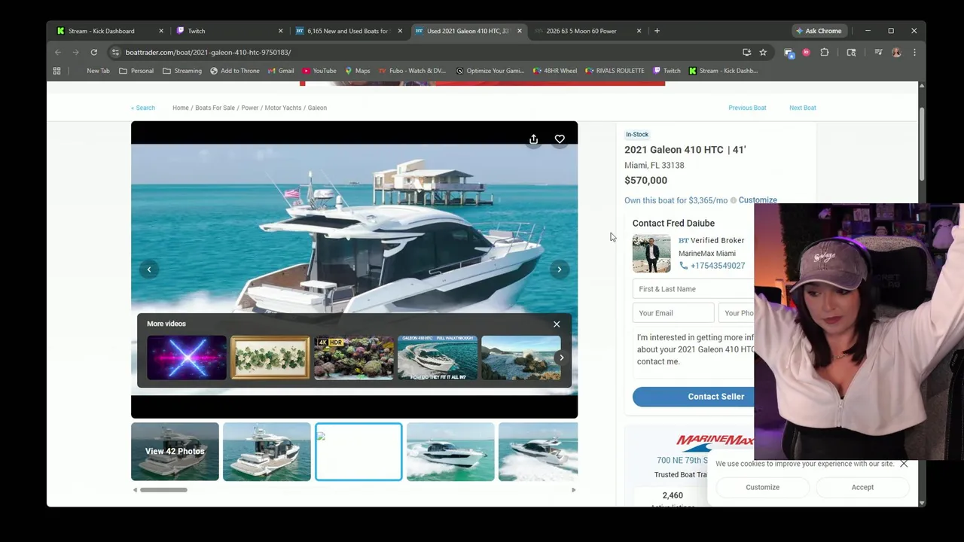Go to the Previous Boat listing

pos(747,108)
